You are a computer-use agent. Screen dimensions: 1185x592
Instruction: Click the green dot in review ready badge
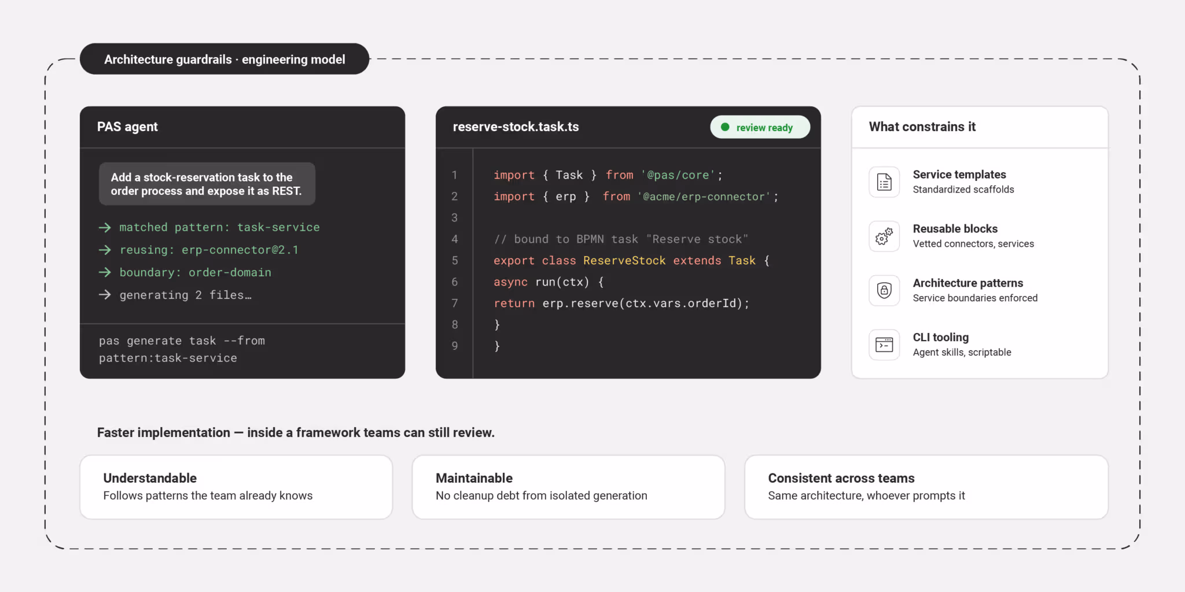725,127
